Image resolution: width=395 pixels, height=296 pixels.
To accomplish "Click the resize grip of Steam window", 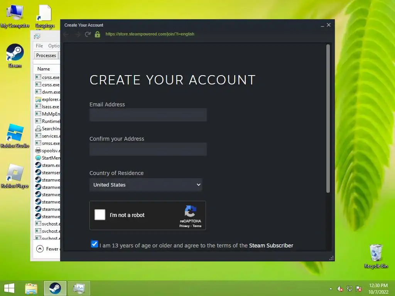I will point(331,258).
